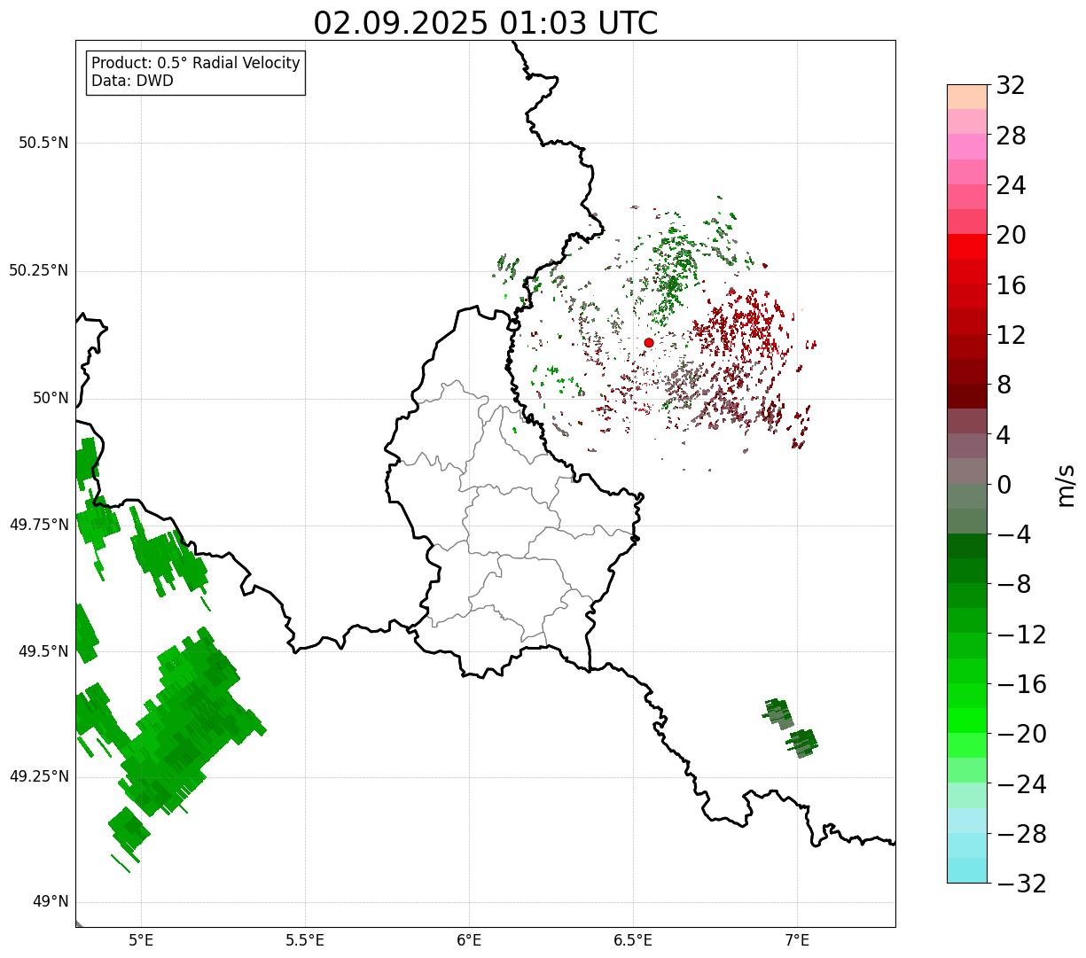The height and width of the screenshot is (958, 1086).
Task: Pick the bright green swatch just above −20
Action: coord(967,720)
